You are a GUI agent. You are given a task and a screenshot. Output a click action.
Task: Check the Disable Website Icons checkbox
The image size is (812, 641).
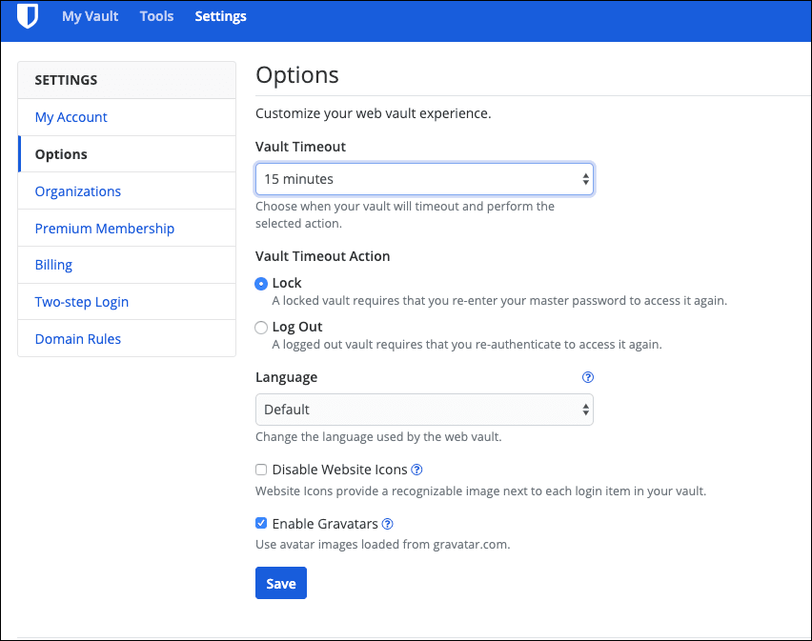(x=261, y=470)
